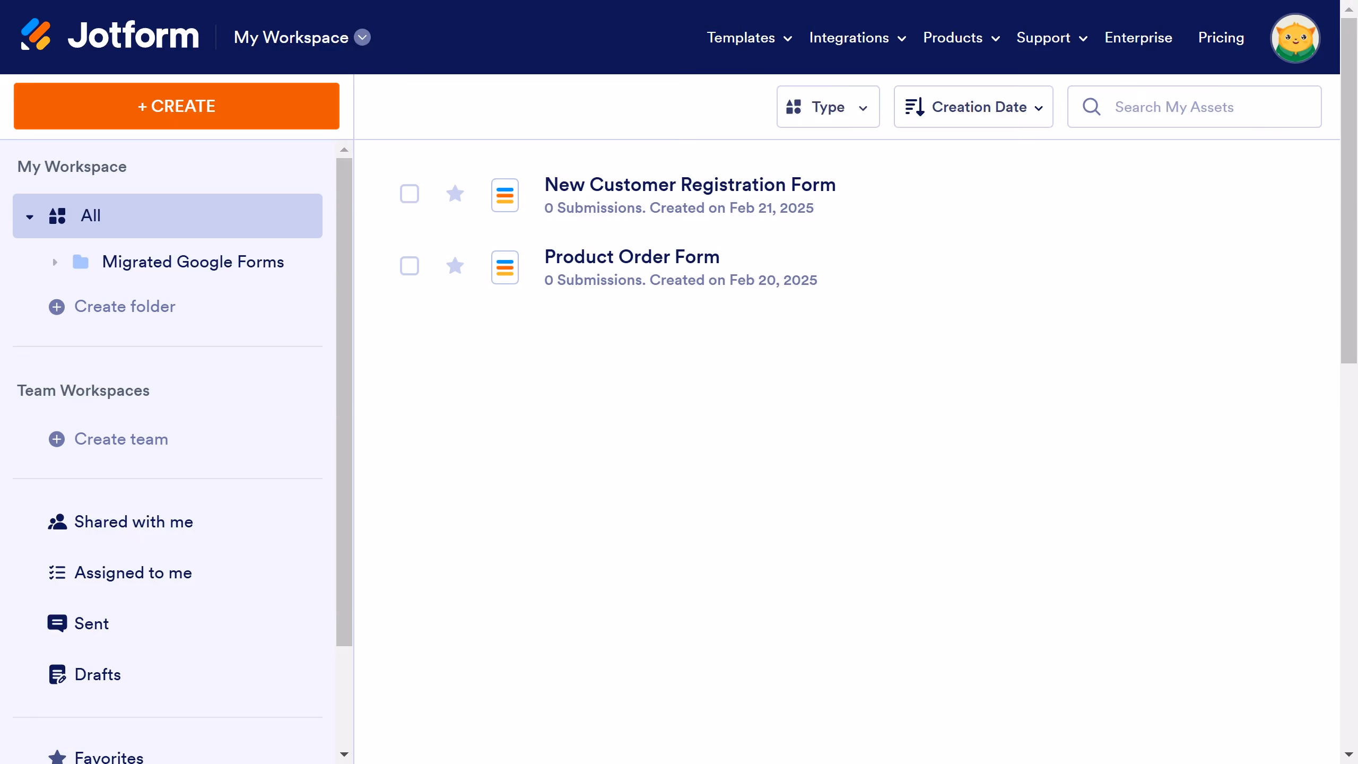This screenshot has width=1358, height=764.
Task: Click the '0 Submissions. Created on Feb 20, 2025' text
Action: click(x=681, y=280)
